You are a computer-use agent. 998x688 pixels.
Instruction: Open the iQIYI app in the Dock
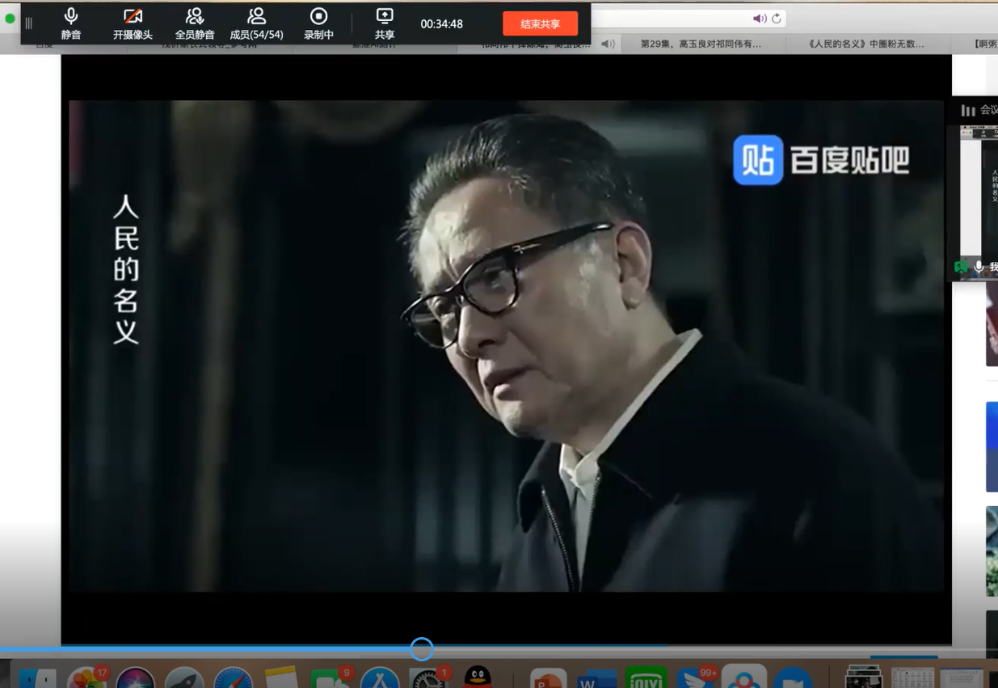coord(646,679)
